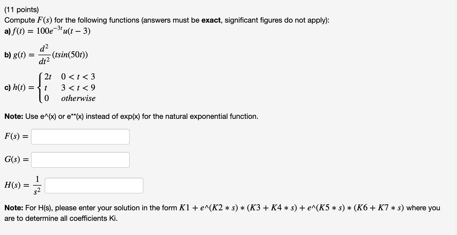Image resolution: width=457 pixels, height=235 pixels.
Task: Click the 2t case of h(t)
Action: 47,77
